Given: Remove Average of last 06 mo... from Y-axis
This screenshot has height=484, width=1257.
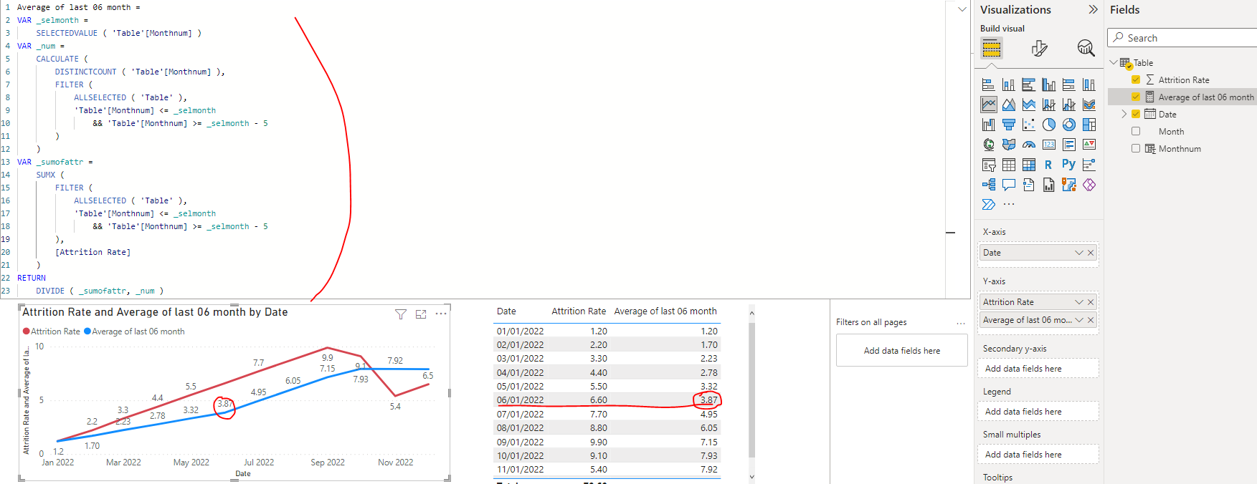Looking at the screenshot, I should pyautogui.click(x=1091, y=320).
